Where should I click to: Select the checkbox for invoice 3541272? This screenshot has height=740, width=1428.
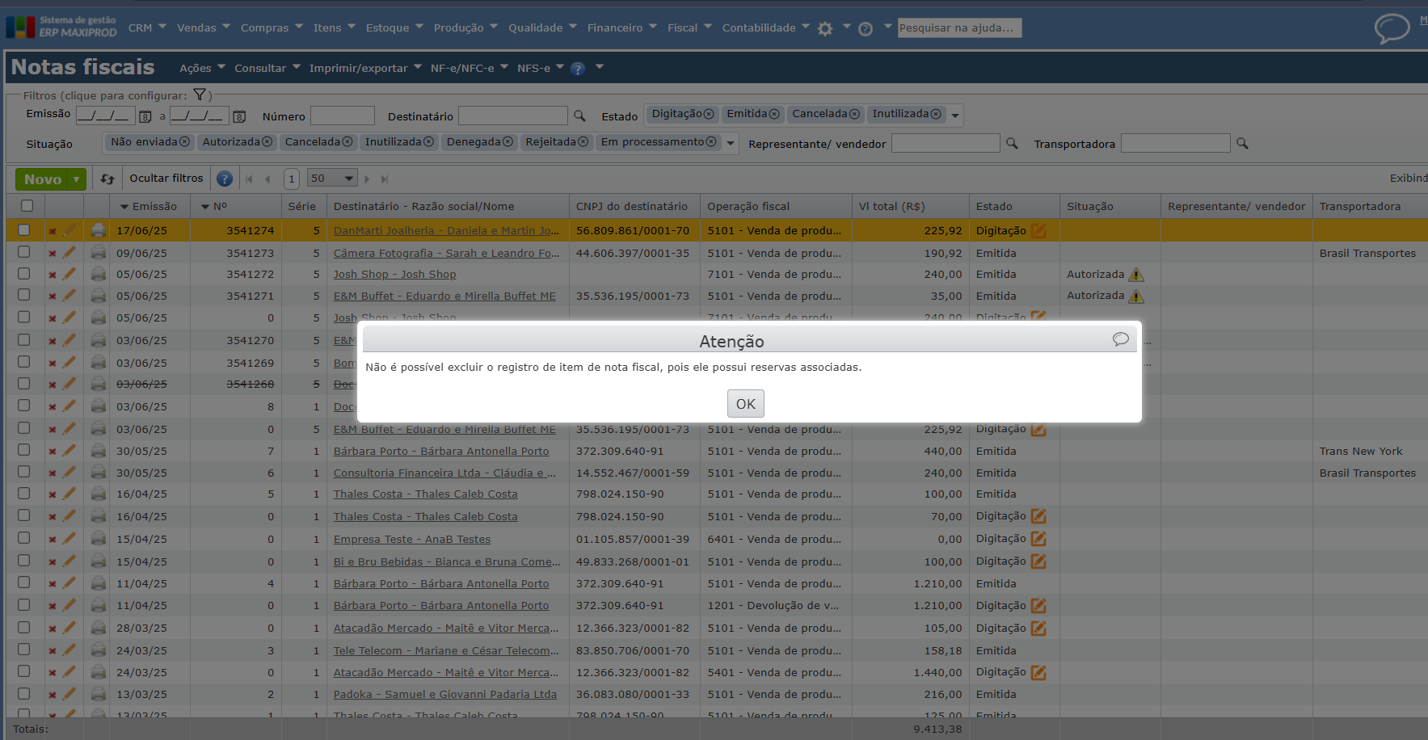point(24,274)
